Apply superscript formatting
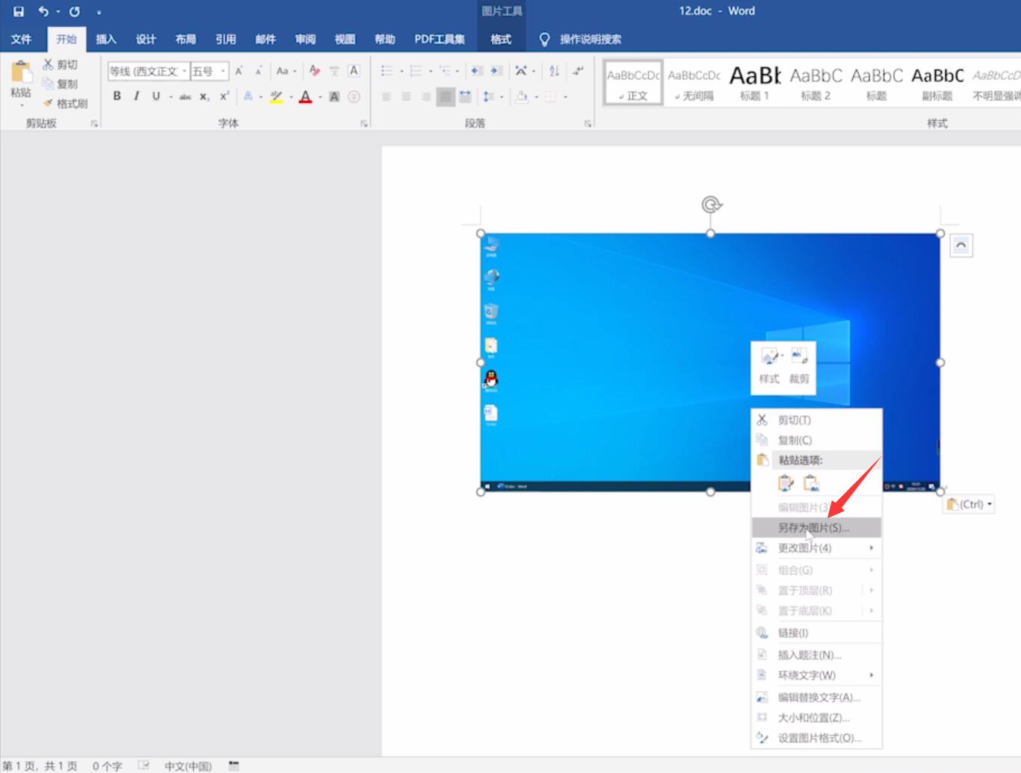This screenshot has width=1021, height=773. point(224,96)
